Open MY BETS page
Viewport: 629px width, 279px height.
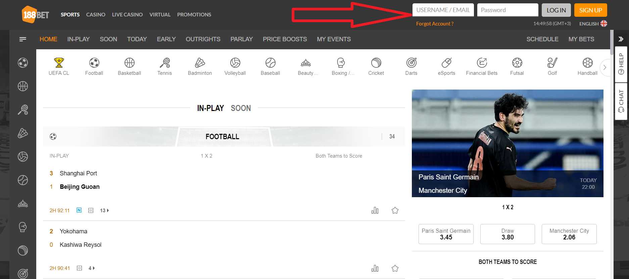pyautogui.click(x=581, y=39)
